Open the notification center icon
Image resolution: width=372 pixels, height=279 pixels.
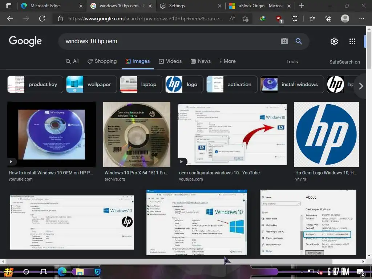(361, 272)
